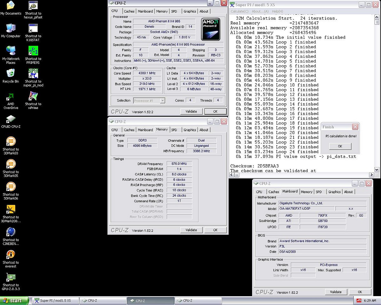
Task: Open the Windows Start menu
Action: pos(14,301)
